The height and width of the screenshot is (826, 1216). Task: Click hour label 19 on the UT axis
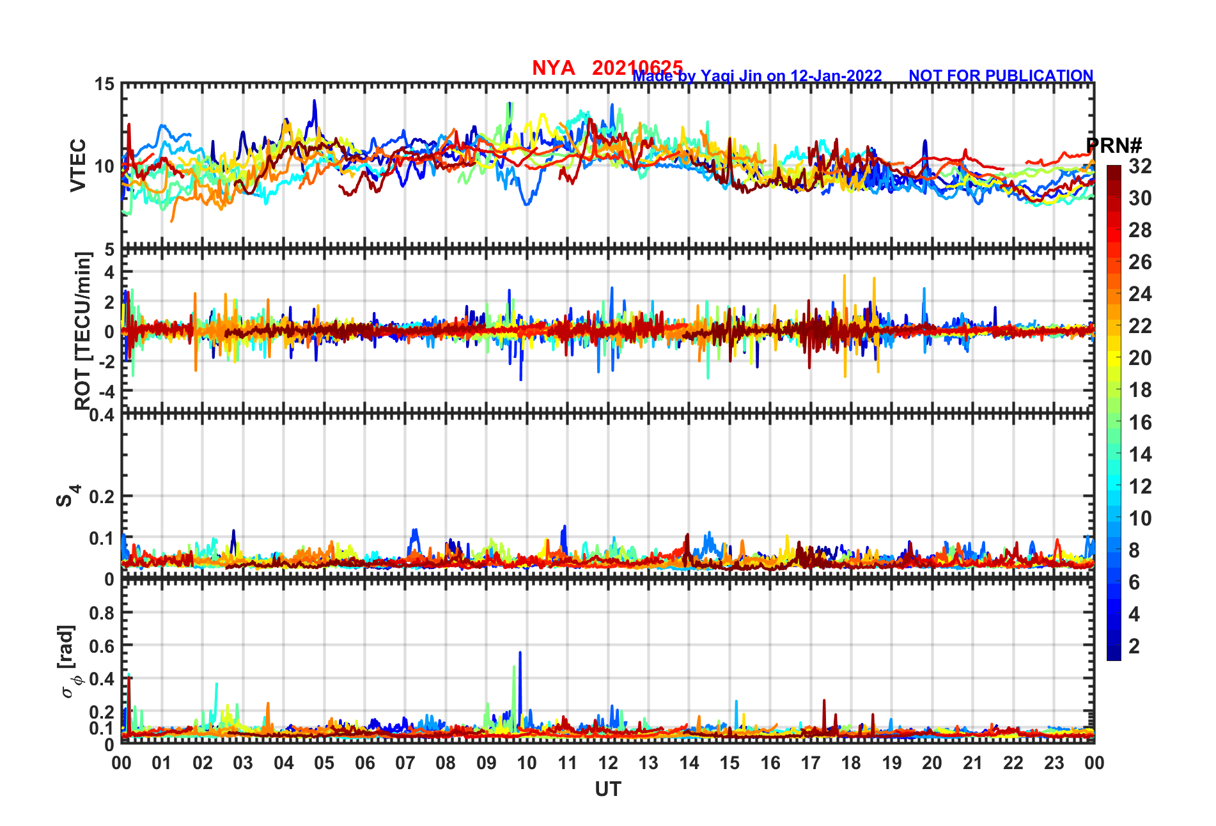(892, 763)
